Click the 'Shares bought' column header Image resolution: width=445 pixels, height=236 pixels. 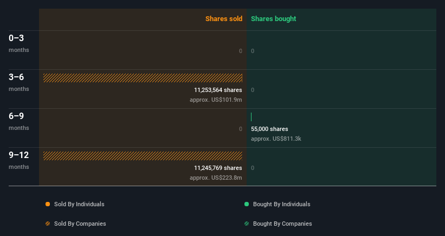[x=274, y=19]
